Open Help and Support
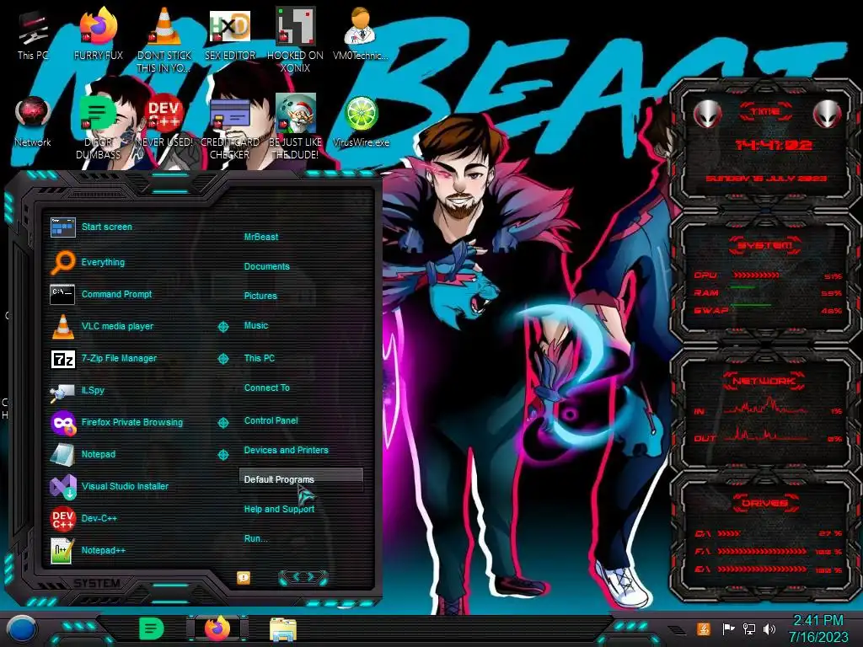 coord(279,509)
